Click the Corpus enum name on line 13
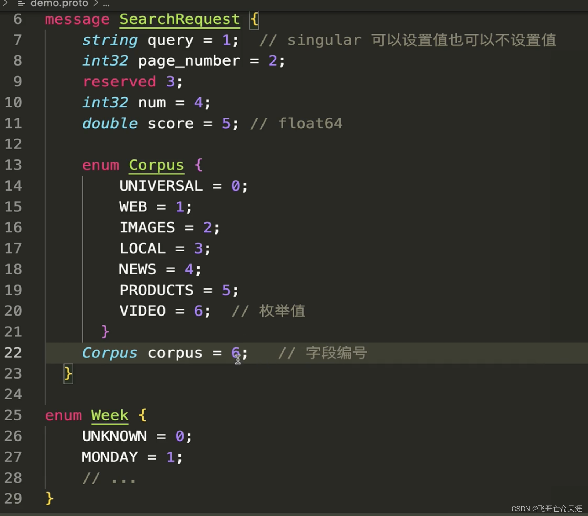The image size is (588, 516). pyautogui.click(x=156, y=166)
